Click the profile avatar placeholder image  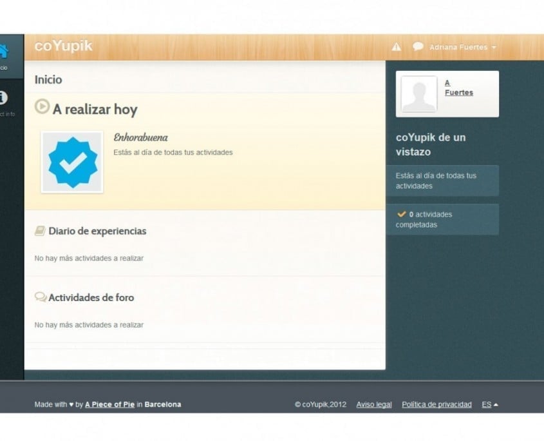(x=419, y=94)
